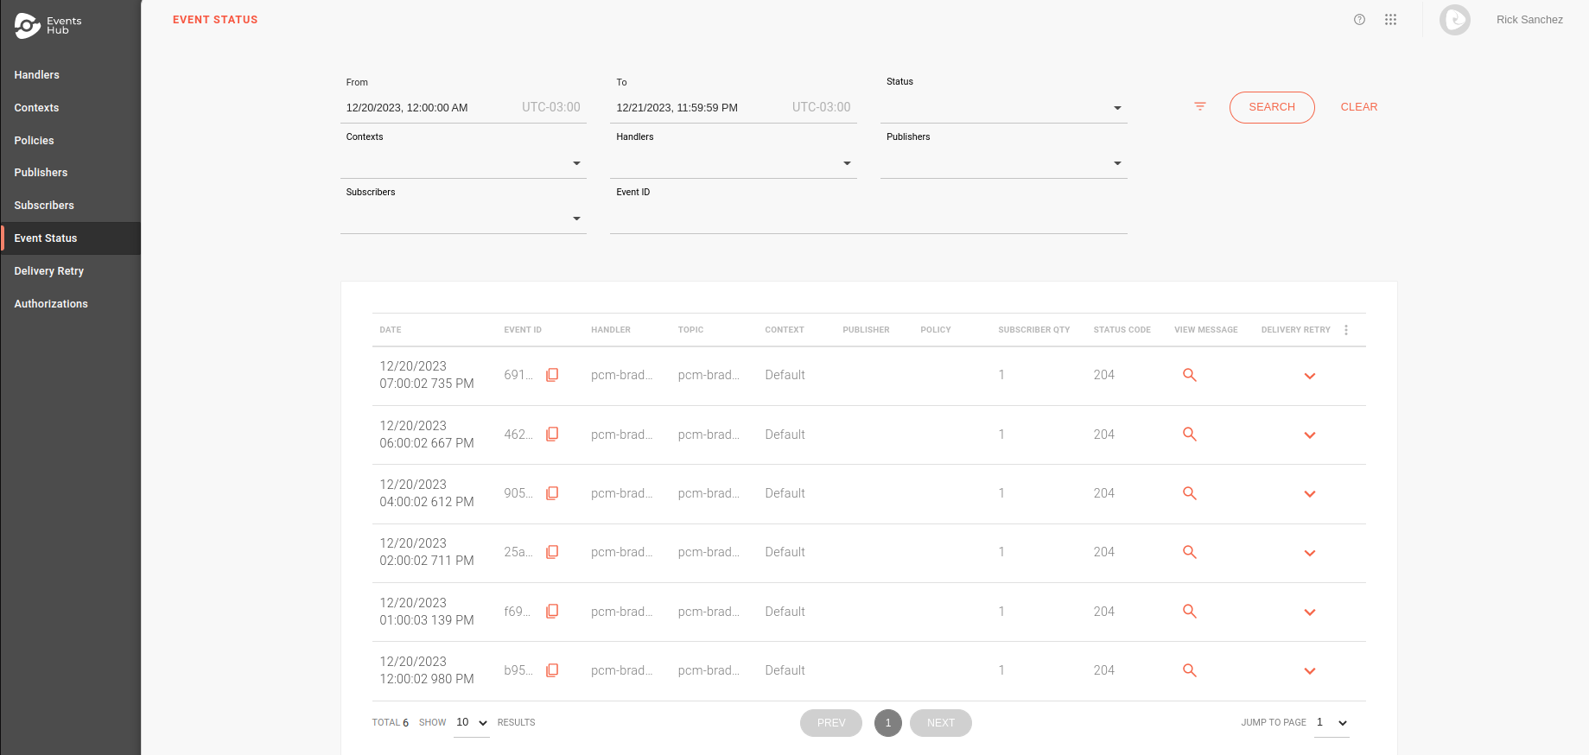View message for 12:00:02 PM event
Image resolution: width=1589 pixels, height=755 pixels.
point(1189,670)
